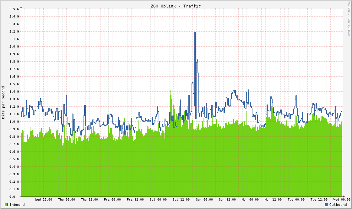
Task: Click the green Inbound legend swatch
Action: pyautogui.click(x=6, y=205)
